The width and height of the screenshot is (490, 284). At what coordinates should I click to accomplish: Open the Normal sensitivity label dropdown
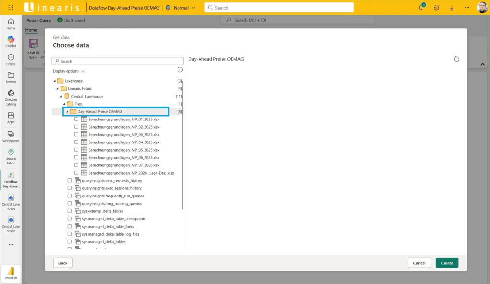(x=181, y=8)
